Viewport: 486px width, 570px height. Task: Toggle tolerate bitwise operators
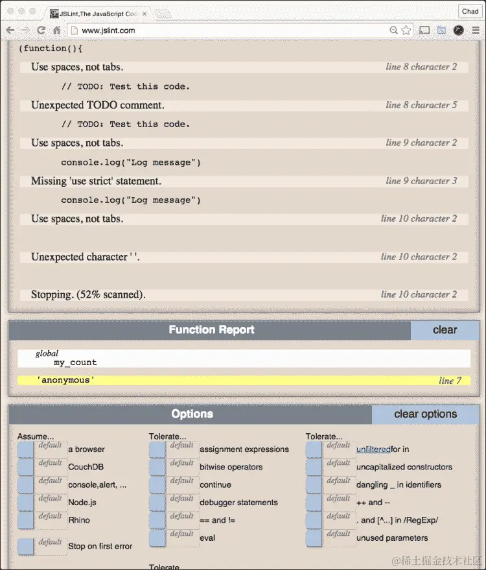click(x=157, y=468)
